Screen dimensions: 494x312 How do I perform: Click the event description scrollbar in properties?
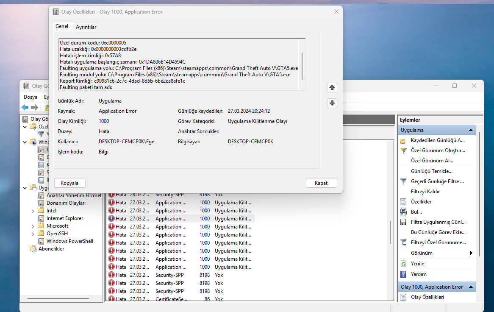point(302,66)
